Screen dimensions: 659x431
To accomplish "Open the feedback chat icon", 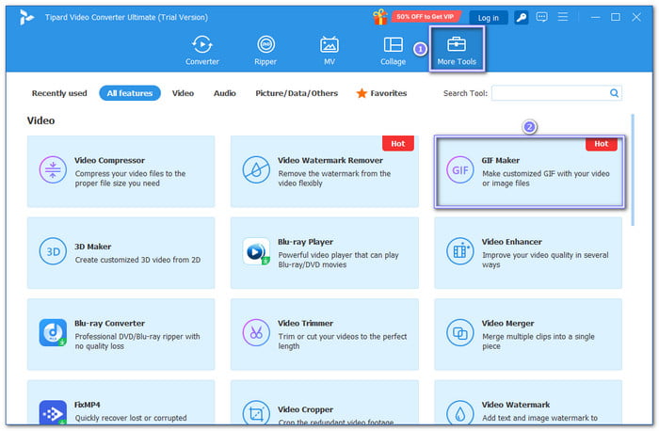I will tap(541, 17).
